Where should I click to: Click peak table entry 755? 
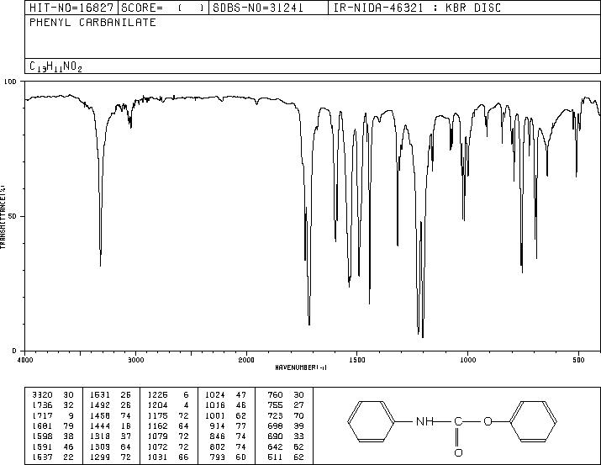[x=275, y=405]
